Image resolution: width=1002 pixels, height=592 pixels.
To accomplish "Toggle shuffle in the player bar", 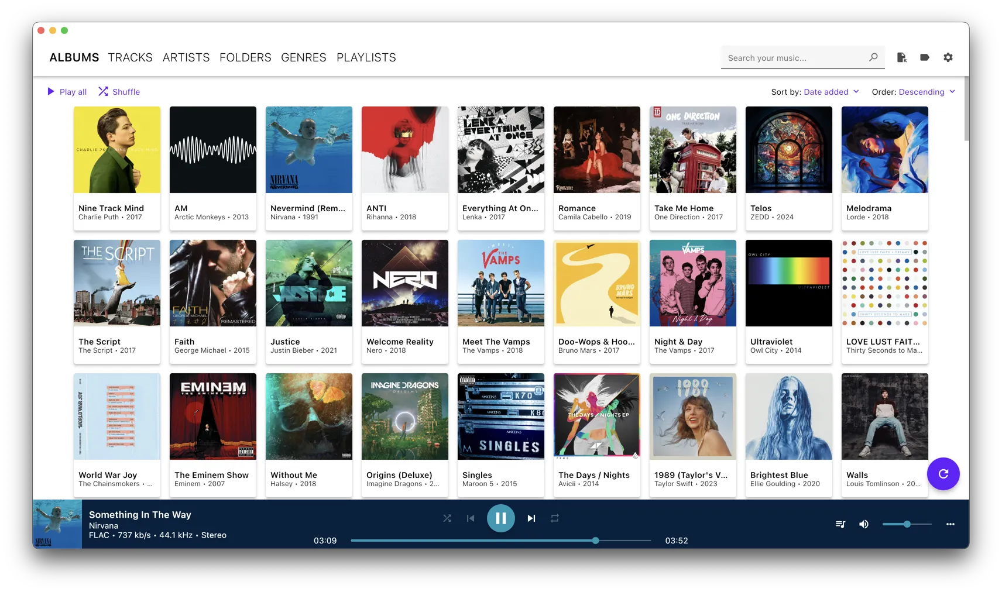I will coord(447,518).
